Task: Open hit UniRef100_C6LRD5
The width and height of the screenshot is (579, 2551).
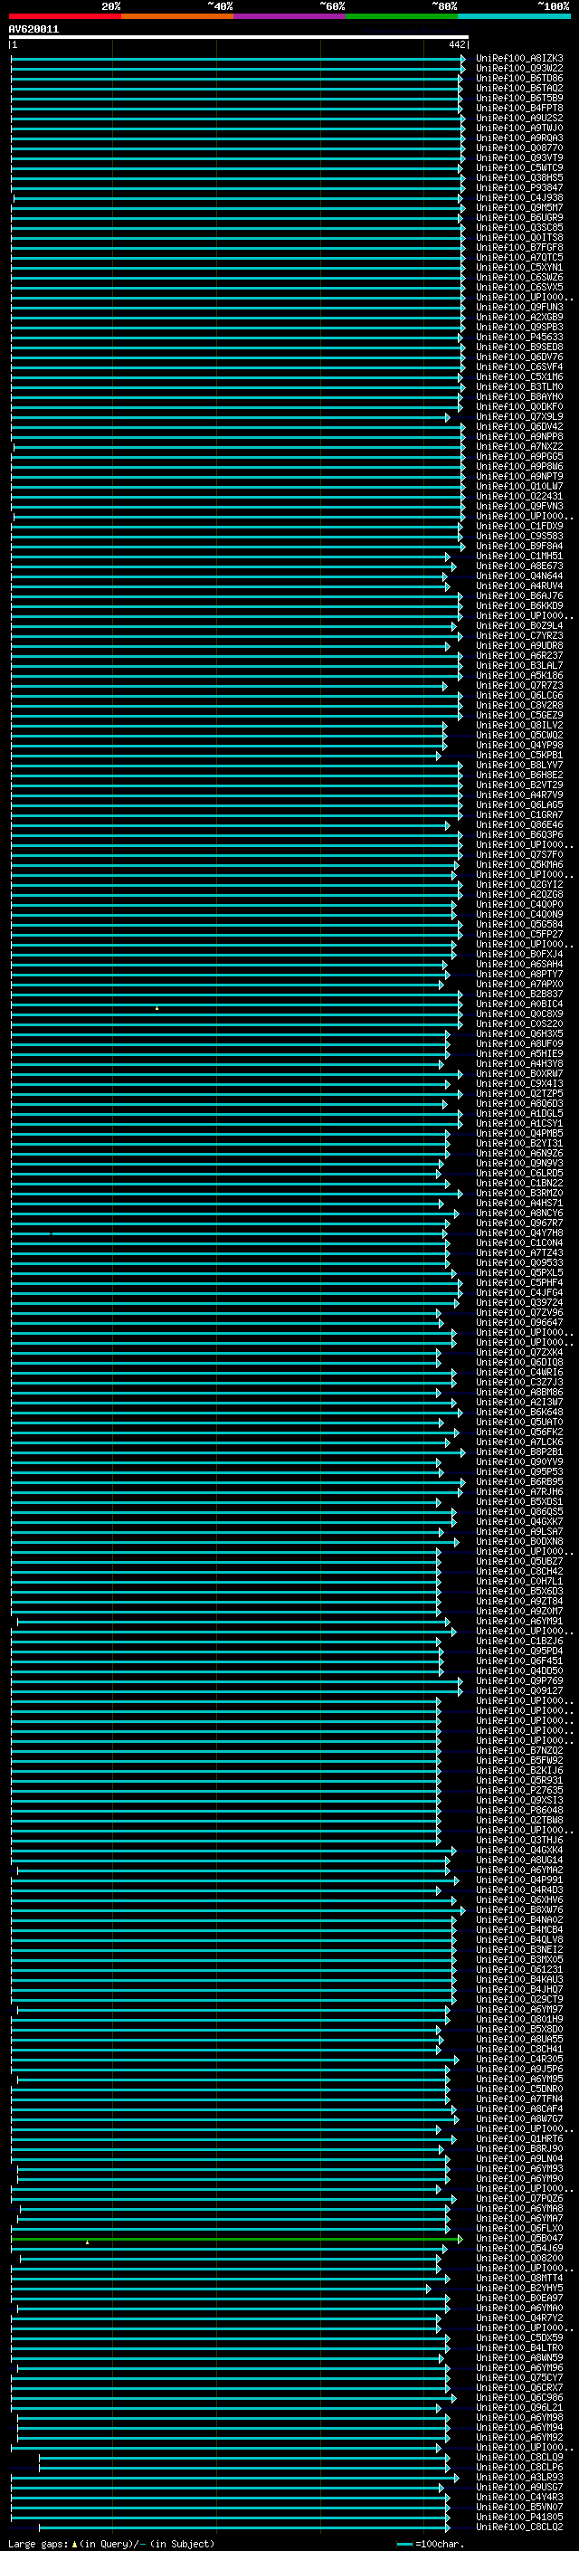Action: (x=519, y=1174)
